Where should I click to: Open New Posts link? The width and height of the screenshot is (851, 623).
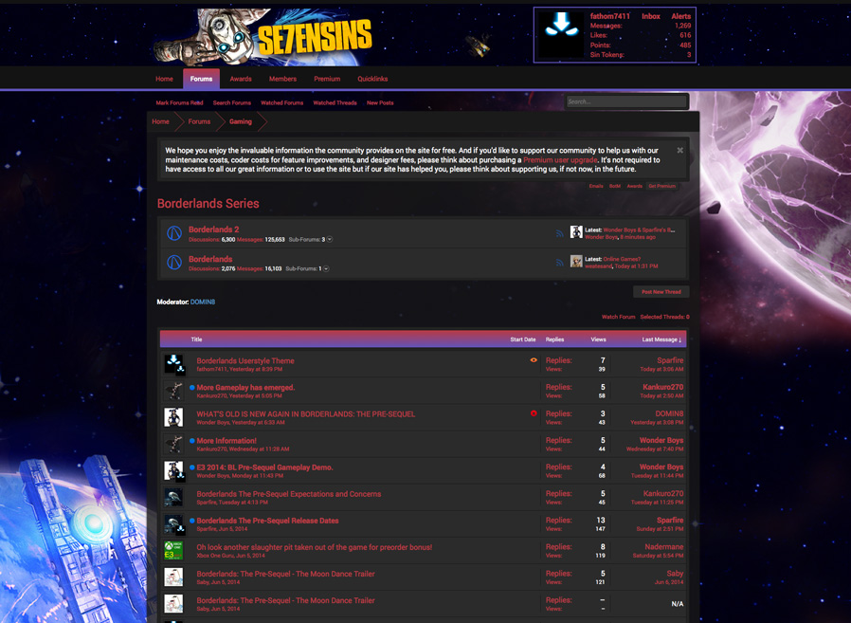tap(380, 102)
